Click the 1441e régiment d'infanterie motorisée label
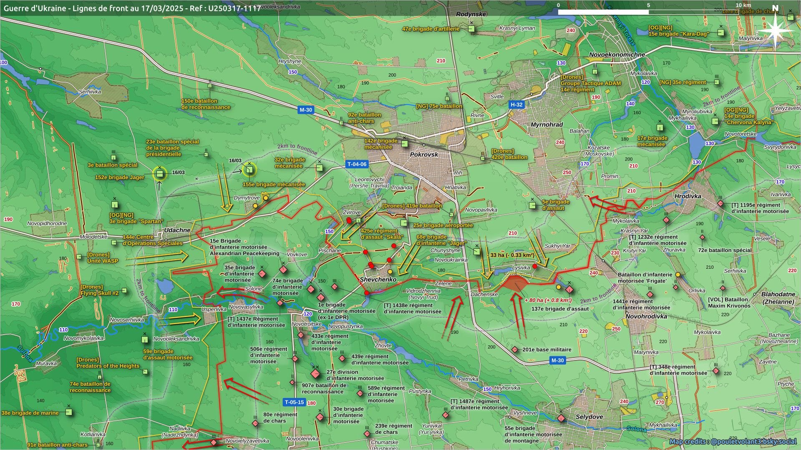 [641, 305]
